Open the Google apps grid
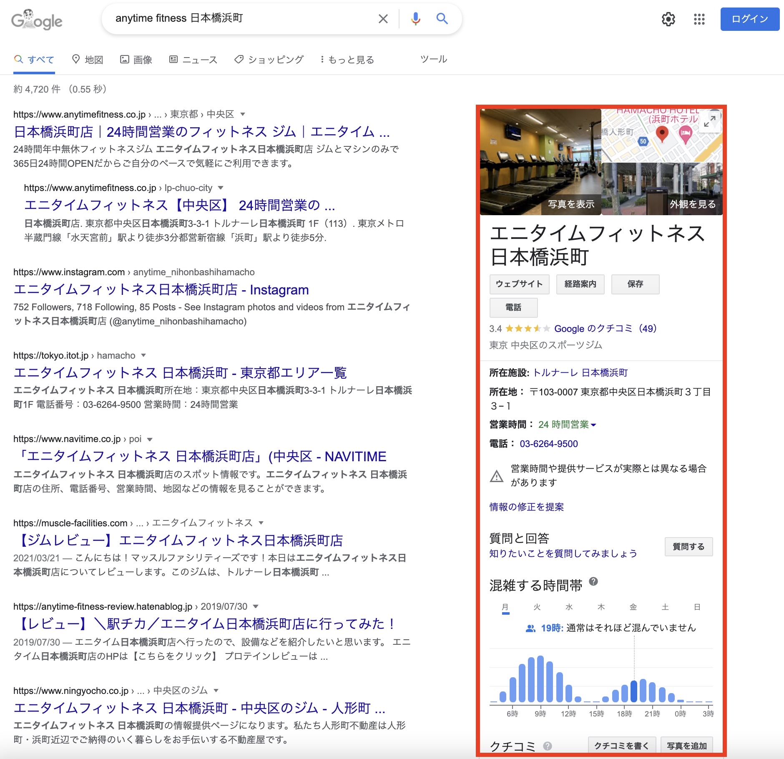 point(699,19)
